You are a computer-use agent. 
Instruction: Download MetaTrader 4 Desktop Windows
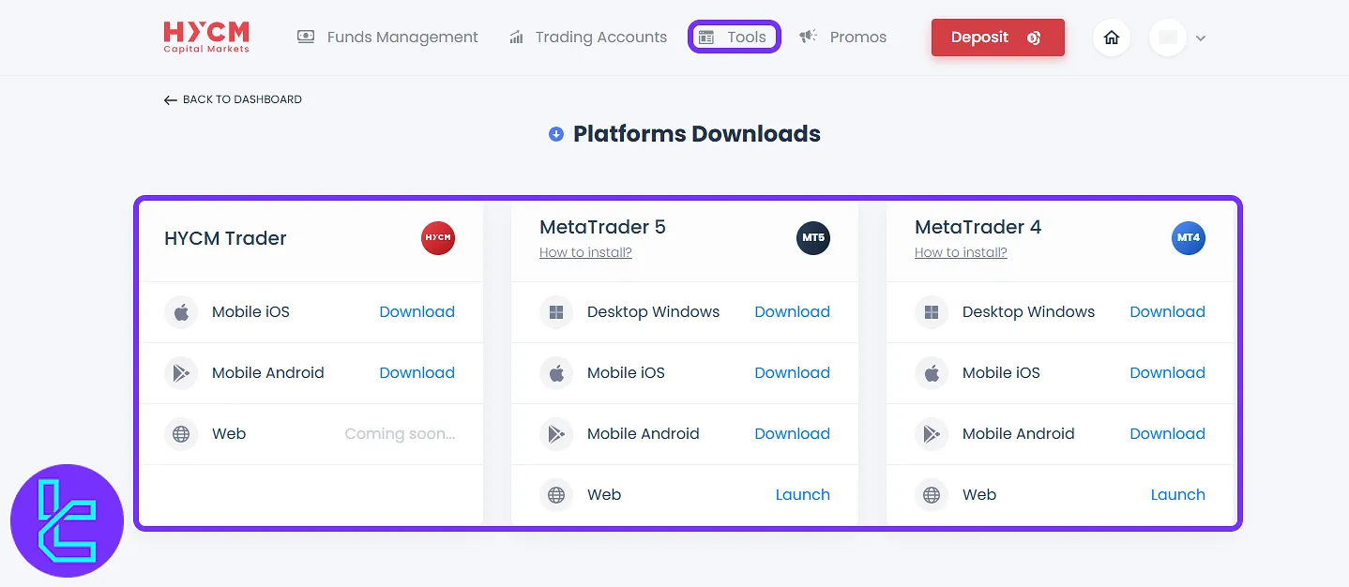point(1167,312)
